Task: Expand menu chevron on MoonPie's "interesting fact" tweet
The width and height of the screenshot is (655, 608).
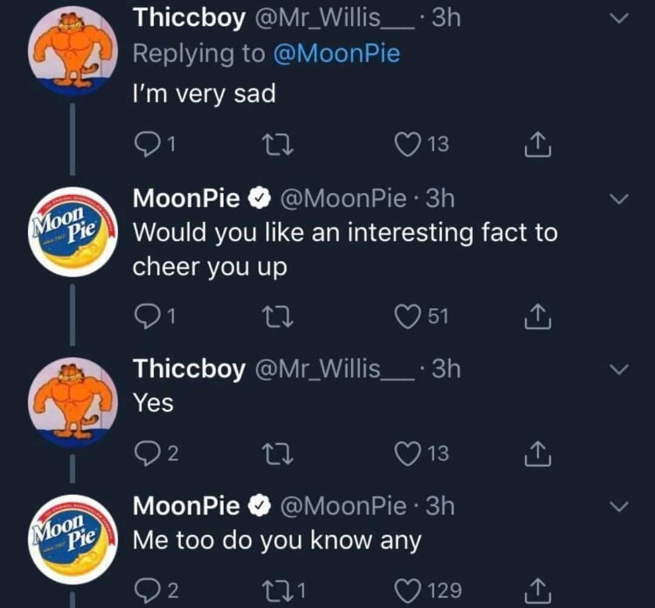Action: pyautogui.click(x=619, y=199)
